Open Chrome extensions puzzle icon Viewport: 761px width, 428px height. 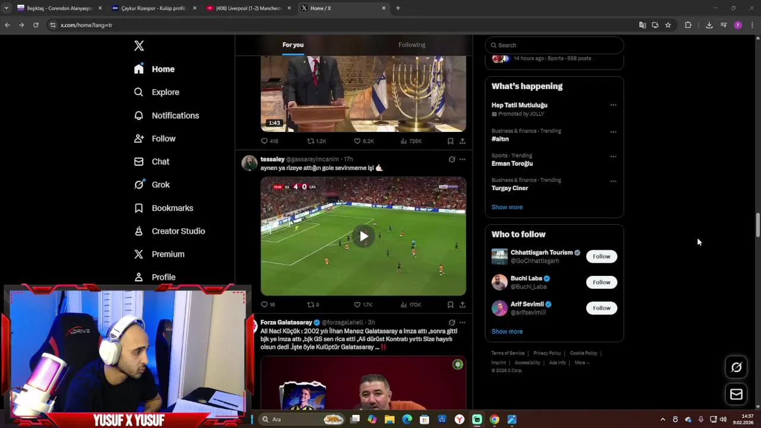(x=688, y=25)
